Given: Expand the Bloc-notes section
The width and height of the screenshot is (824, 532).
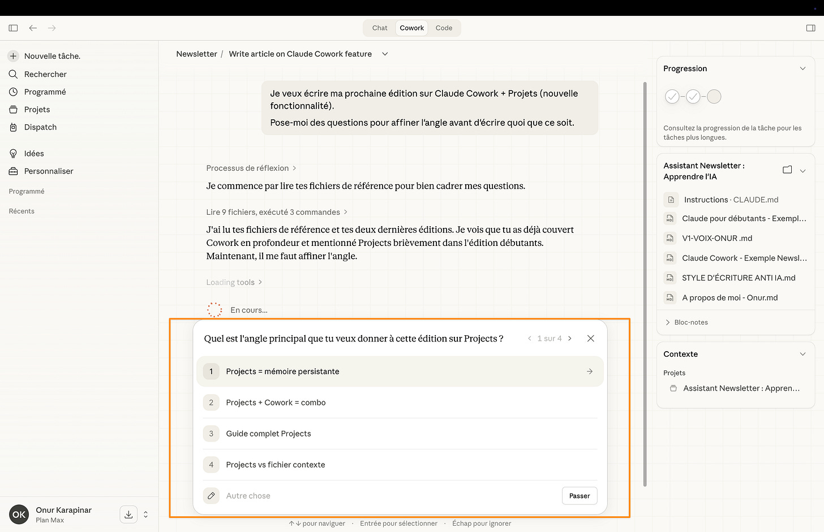Looking at the screenshot, I should (686, 322).
